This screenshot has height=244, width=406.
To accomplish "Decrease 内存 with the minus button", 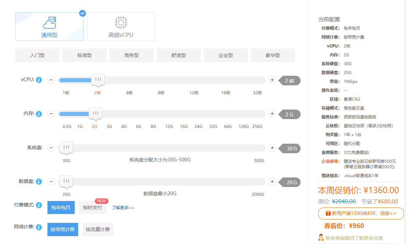I will [51, 114].
